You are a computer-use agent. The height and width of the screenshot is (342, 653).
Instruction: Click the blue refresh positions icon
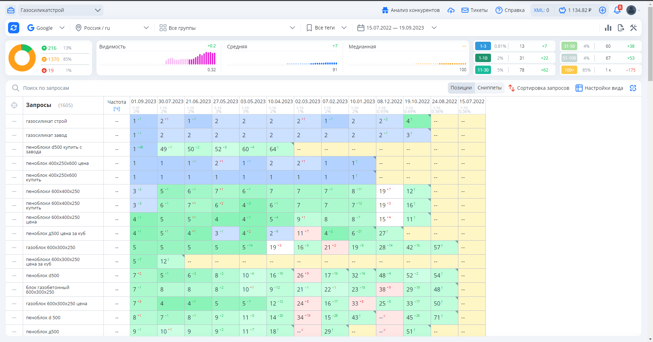tap(14, 28)
